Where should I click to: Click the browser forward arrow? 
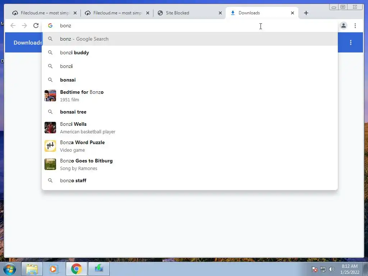point(24,26)
